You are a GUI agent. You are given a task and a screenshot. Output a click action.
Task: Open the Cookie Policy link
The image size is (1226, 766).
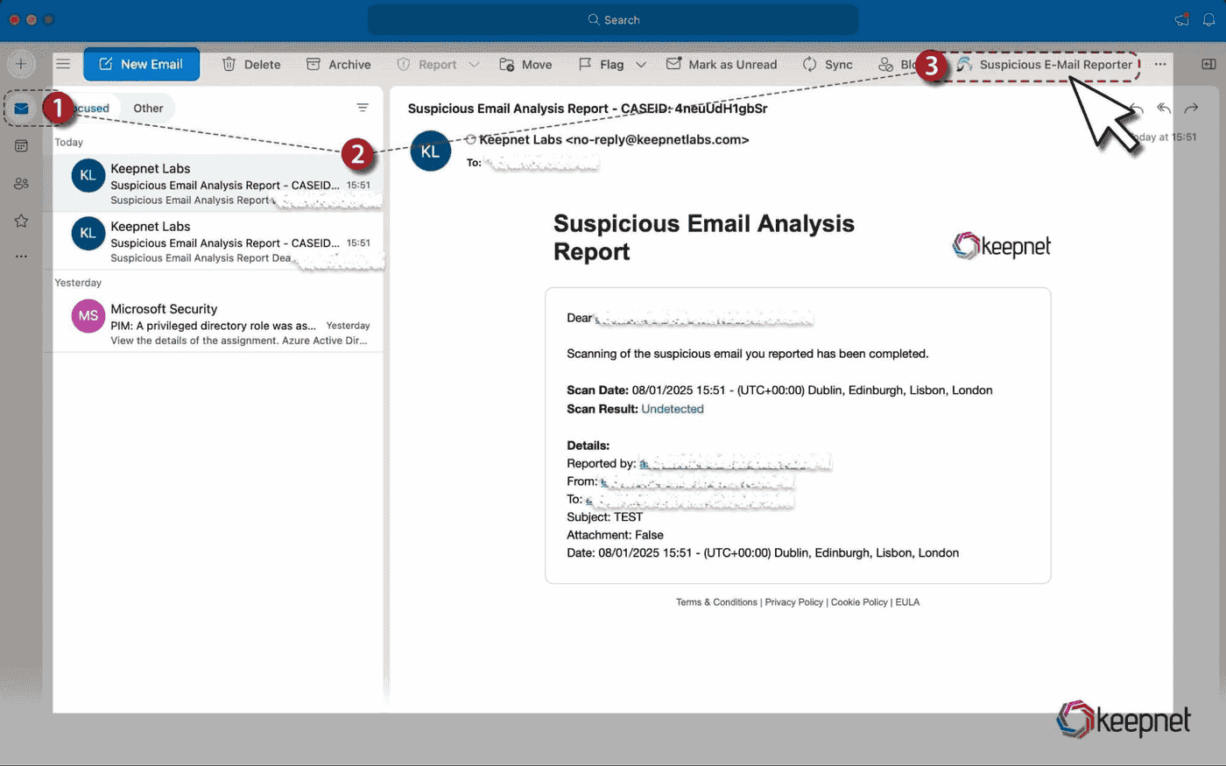[859, 602]
